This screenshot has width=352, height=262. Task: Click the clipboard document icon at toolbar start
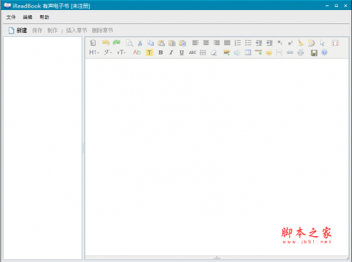93,43
